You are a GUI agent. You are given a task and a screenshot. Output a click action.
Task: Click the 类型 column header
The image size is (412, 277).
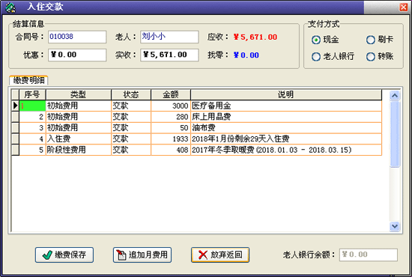[79, 94]
